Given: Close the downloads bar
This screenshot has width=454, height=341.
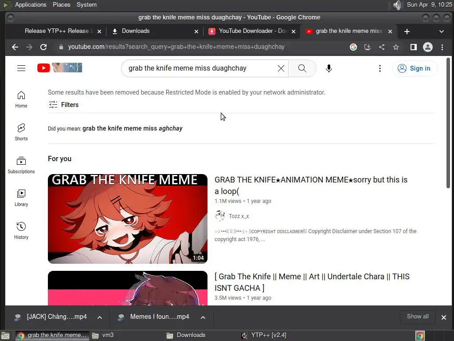Looking at the screenshot, I should [x=443, y=317].
